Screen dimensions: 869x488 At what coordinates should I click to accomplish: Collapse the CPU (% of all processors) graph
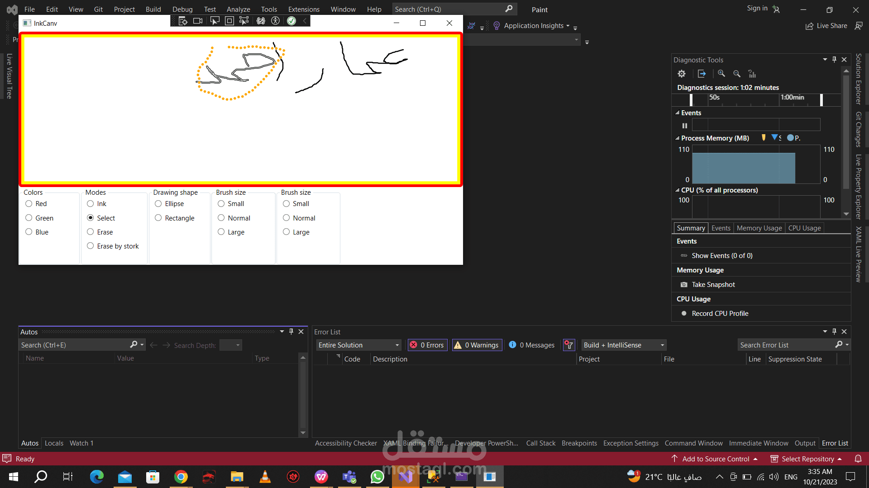678,190
